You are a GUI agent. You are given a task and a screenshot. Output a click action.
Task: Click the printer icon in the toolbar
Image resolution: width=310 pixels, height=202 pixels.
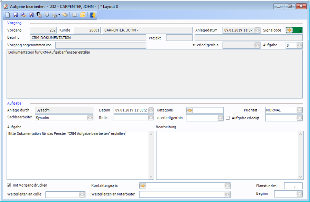point(54,15)
